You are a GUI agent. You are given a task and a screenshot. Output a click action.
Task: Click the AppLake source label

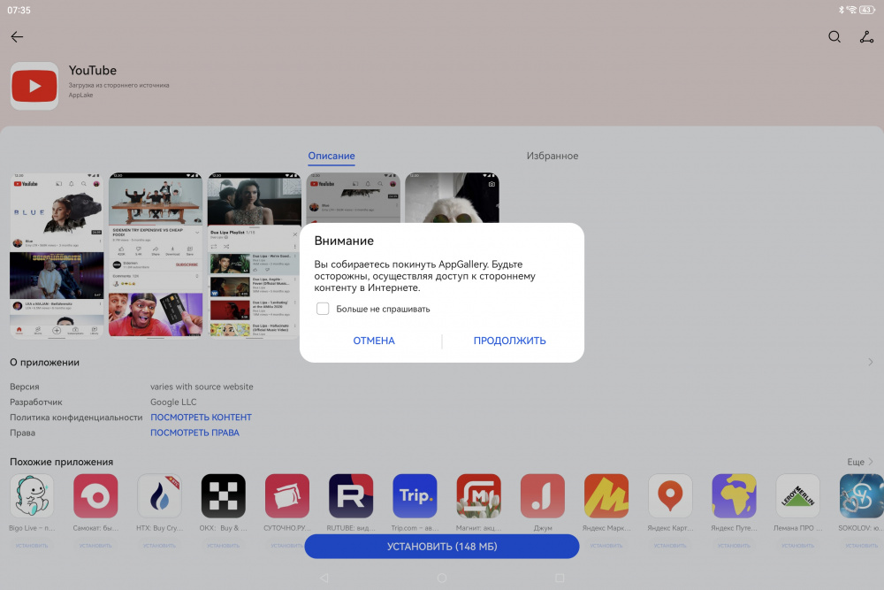point(80,96)
